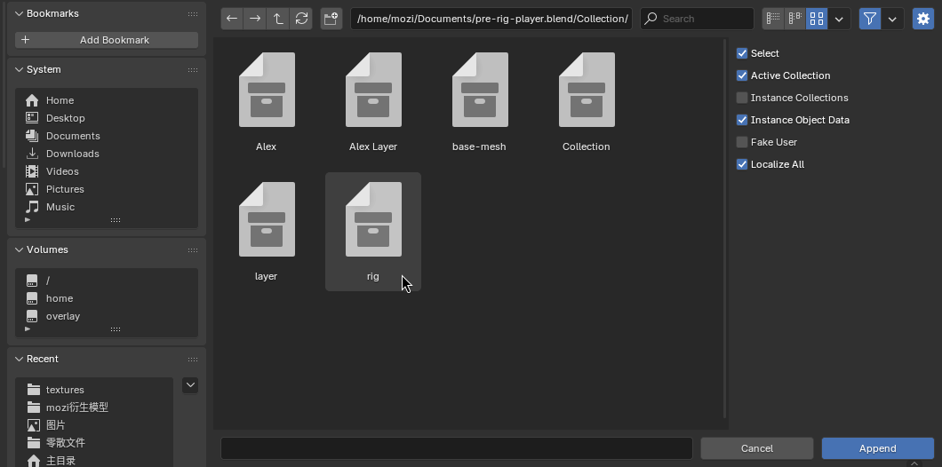942x467 pixels.
Task: Switch to horizontal list display mode
Action: (x=794, y=19)
